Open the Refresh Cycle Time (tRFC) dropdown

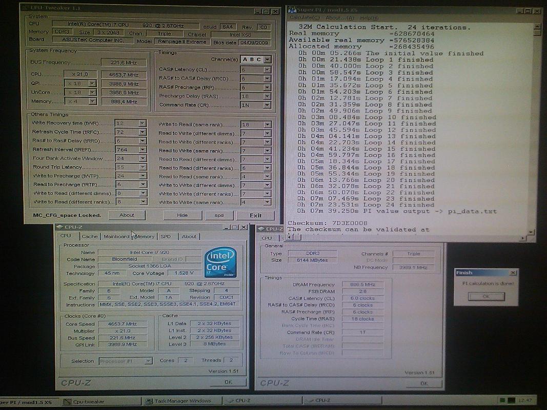[143, 132]
